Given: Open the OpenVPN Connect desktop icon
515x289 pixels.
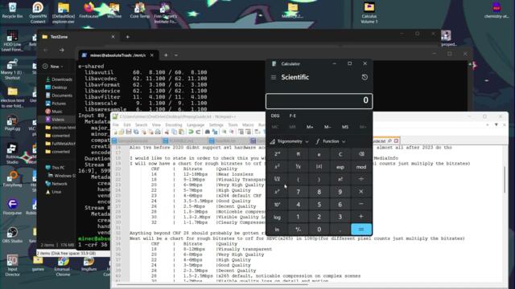Looking at the screenshot, I should pos(38,13).
